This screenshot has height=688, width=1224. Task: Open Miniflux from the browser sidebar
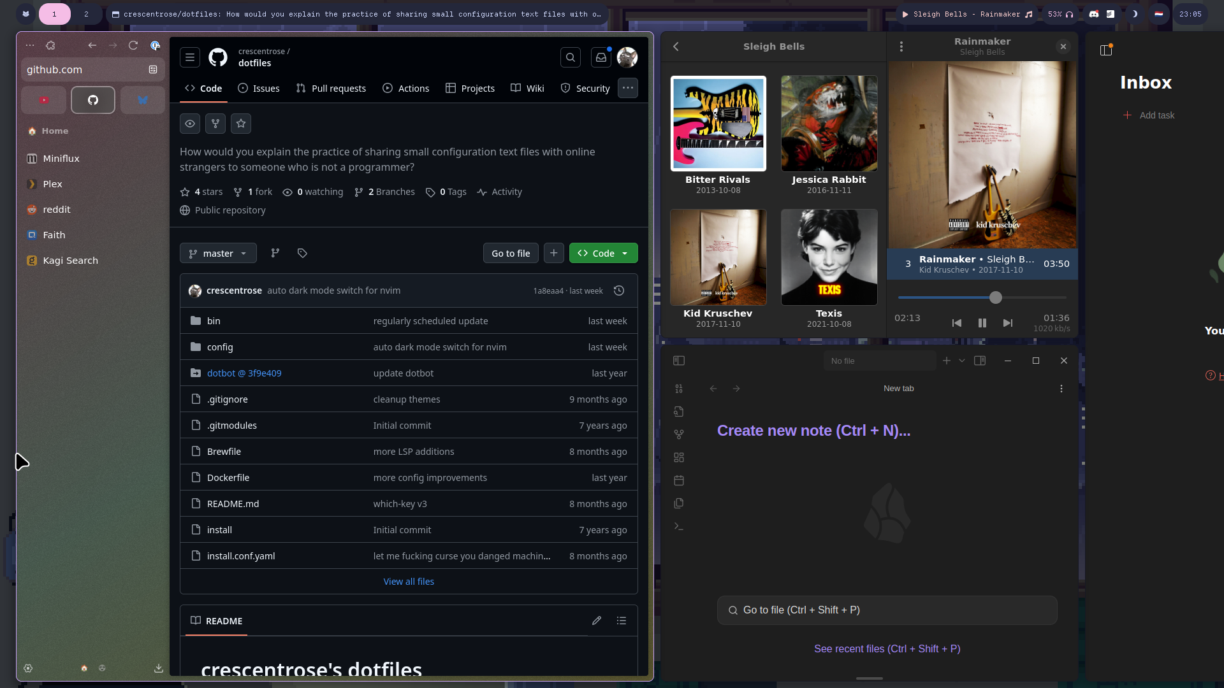click(x=60, y=158)
